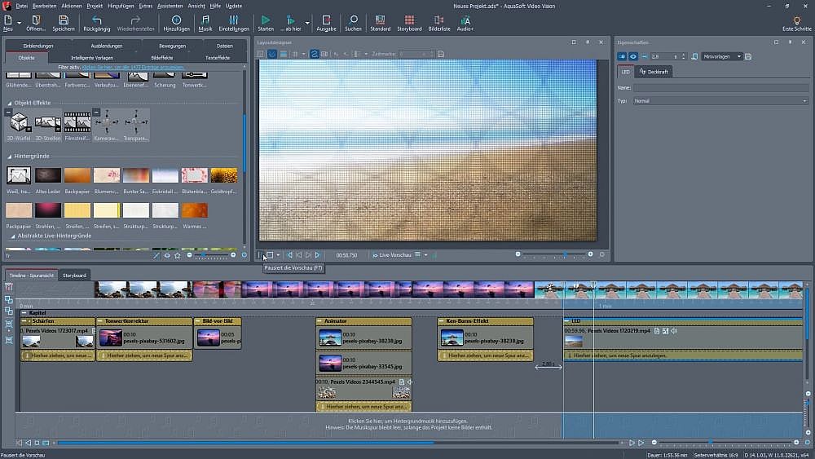
Task: Collapse the Kapitel track in the timeline
Action: 24,312
